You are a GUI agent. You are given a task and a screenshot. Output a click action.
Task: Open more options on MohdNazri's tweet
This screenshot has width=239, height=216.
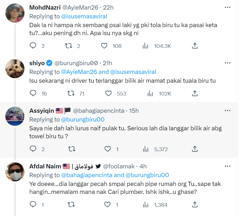[227, 7]
